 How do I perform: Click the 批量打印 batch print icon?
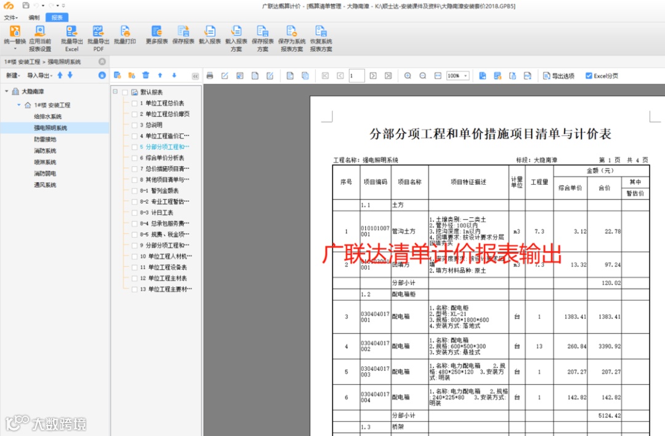coord(125,31)
